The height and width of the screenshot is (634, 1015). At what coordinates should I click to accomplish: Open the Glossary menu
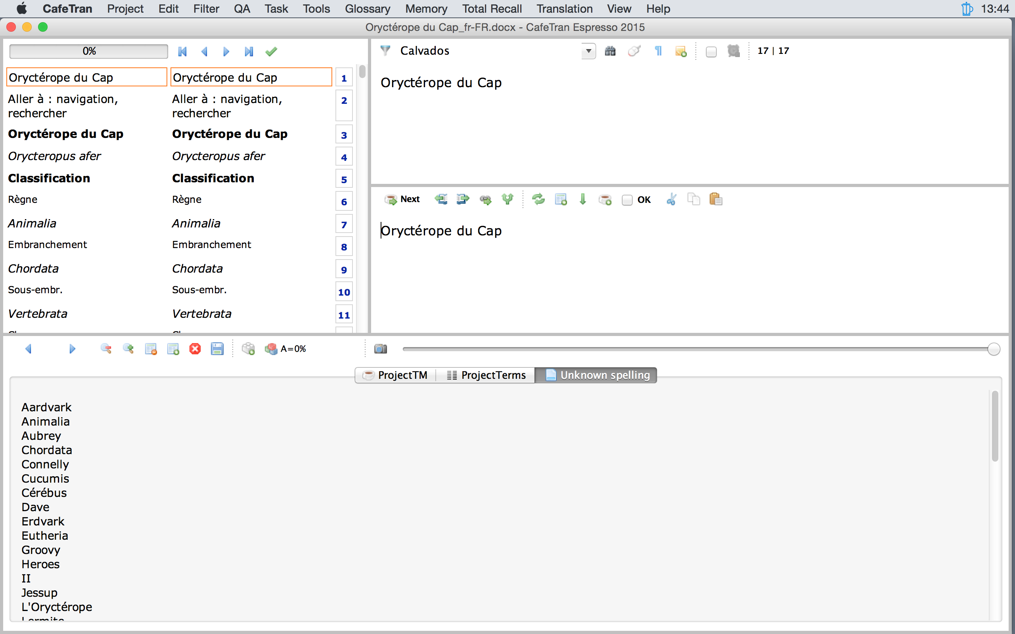coord(368,9)
